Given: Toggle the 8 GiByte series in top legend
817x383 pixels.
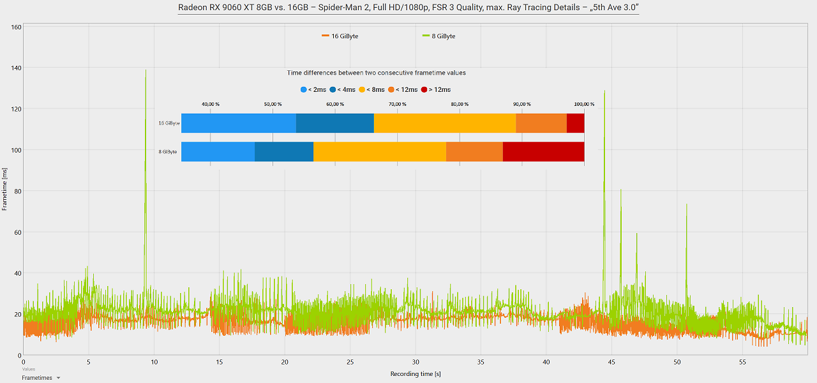Looking at the screenshot, I should [x=439, y=36].
